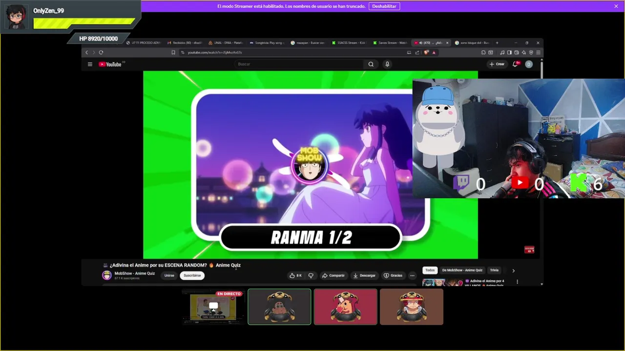Click the Brave rewards triangle icon
This screenshot has width=625, height=351.
434,52
